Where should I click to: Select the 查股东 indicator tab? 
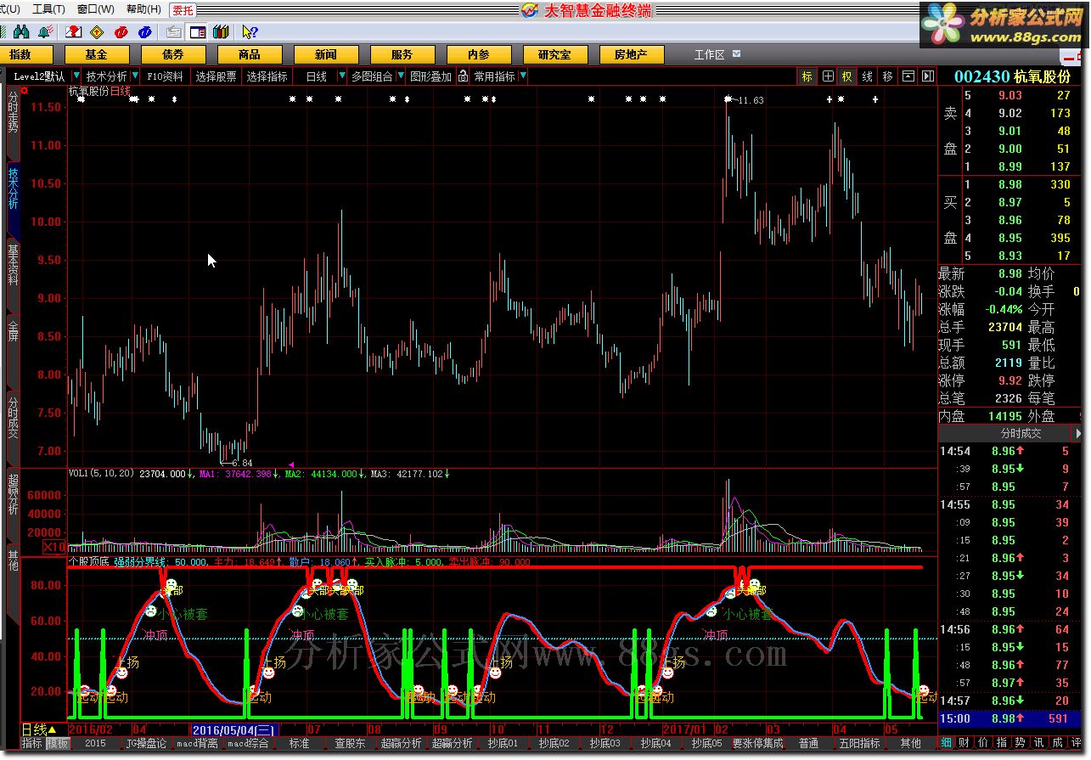click(x=350, y=743)
